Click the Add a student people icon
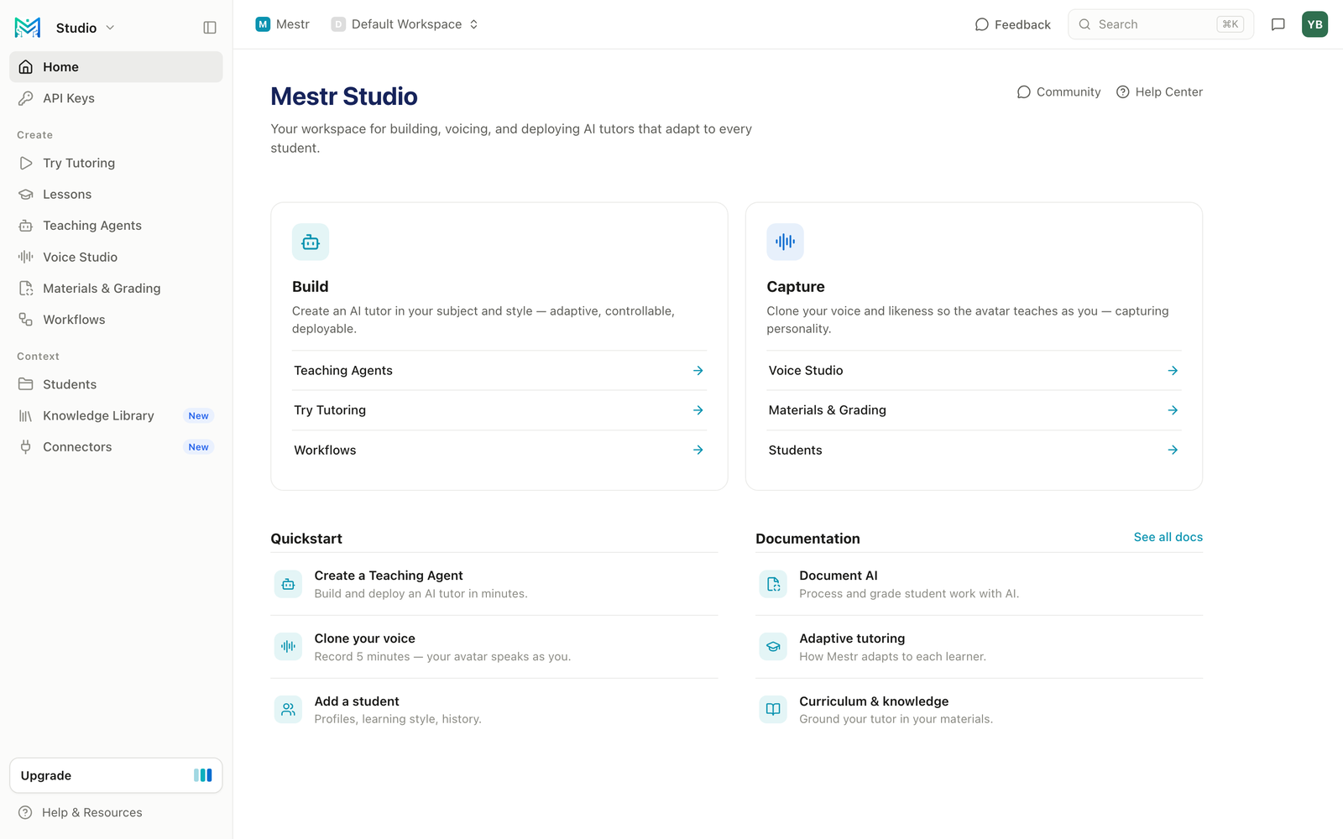1343x839 pixels. click(x=288, y=710)
